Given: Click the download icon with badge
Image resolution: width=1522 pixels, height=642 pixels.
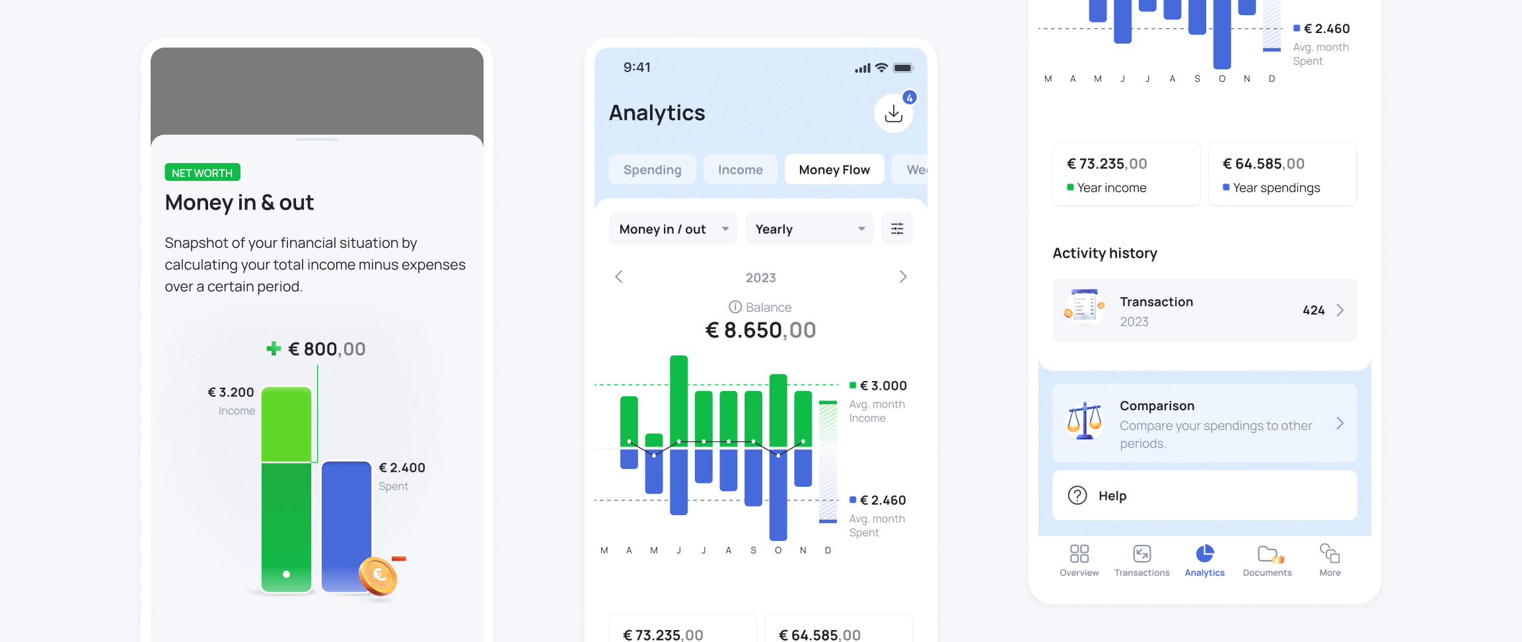Looking at the screenshot, I should tap(893, 114).
